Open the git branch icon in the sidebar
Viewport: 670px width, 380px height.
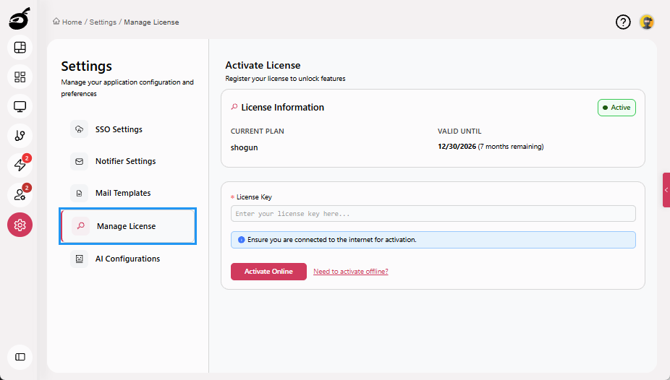coord(20,136)
